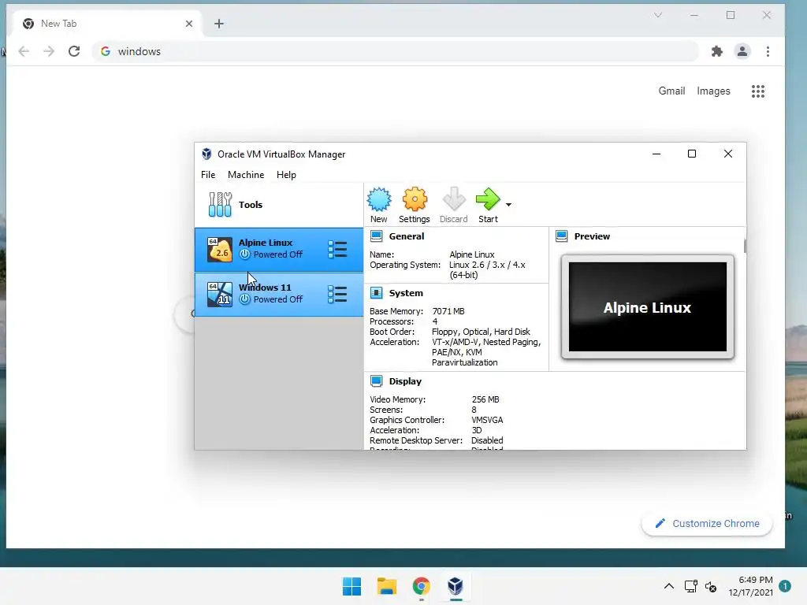Click the Alpine Linux OS badge icon

click(220, 250)
